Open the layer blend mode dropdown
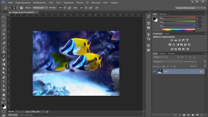 (x=168, y=62)
